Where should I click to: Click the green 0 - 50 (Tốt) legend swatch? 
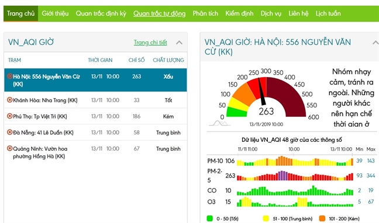pyautogui.click(x=209, y=218)
